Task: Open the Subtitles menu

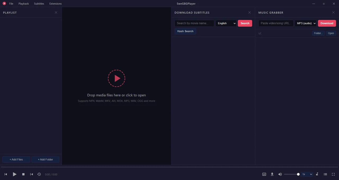Action: [39, 4]
